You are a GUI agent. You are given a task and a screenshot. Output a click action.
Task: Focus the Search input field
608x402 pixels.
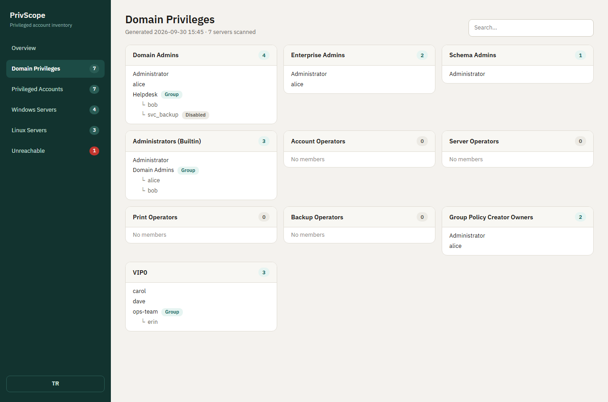pyautogui.click(x=531, y=28)
